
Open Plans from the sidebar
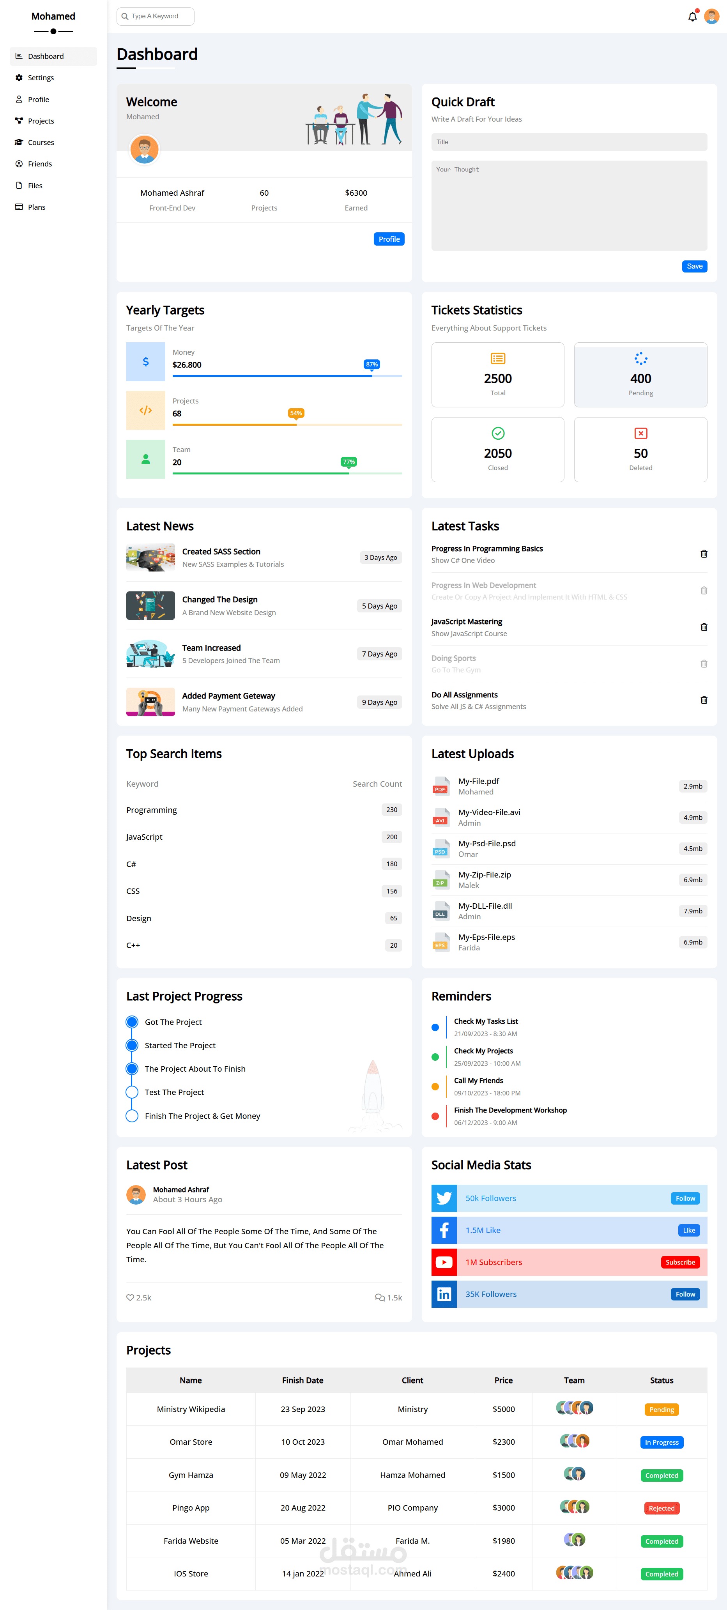coord(36,207)
